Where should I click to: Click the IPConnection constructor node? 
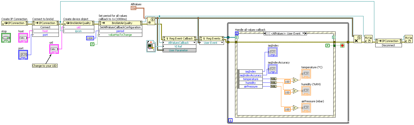(x=15, y=23)
